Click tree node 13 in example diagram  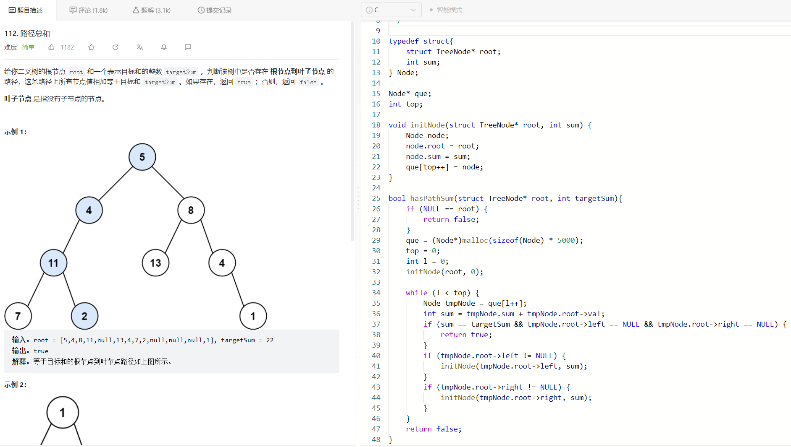pyautogui.click(x=155, y=263)
